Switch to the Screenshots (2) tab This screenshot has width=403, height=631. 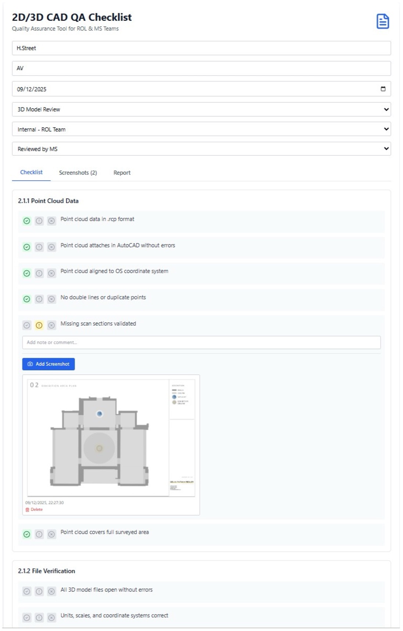tap(78, 173)
